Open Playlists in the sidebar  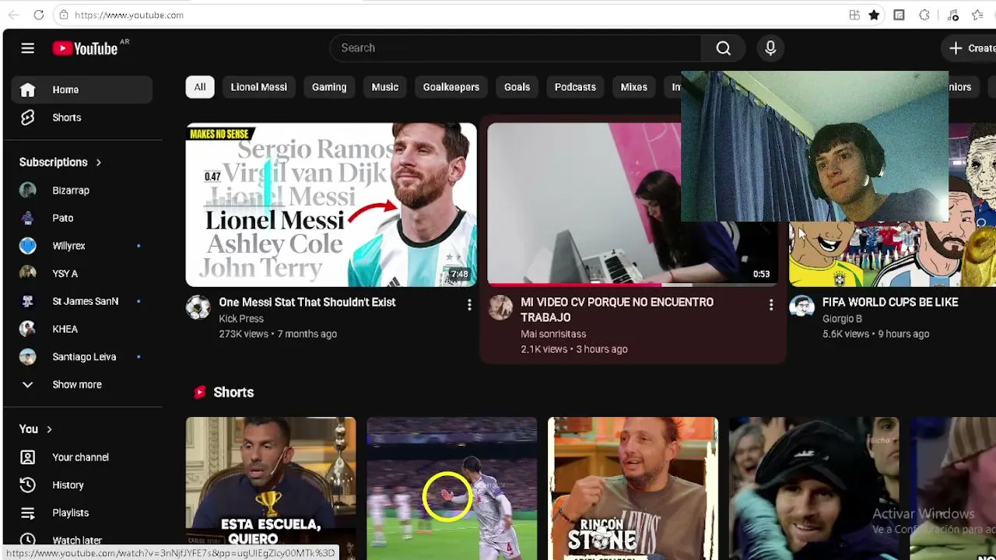click(x=82, y=513)
